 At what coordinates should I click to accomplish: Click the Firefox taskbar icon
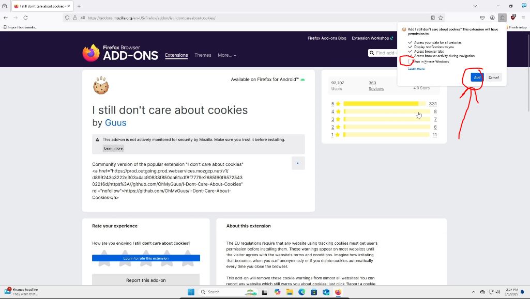click(338, 292)
